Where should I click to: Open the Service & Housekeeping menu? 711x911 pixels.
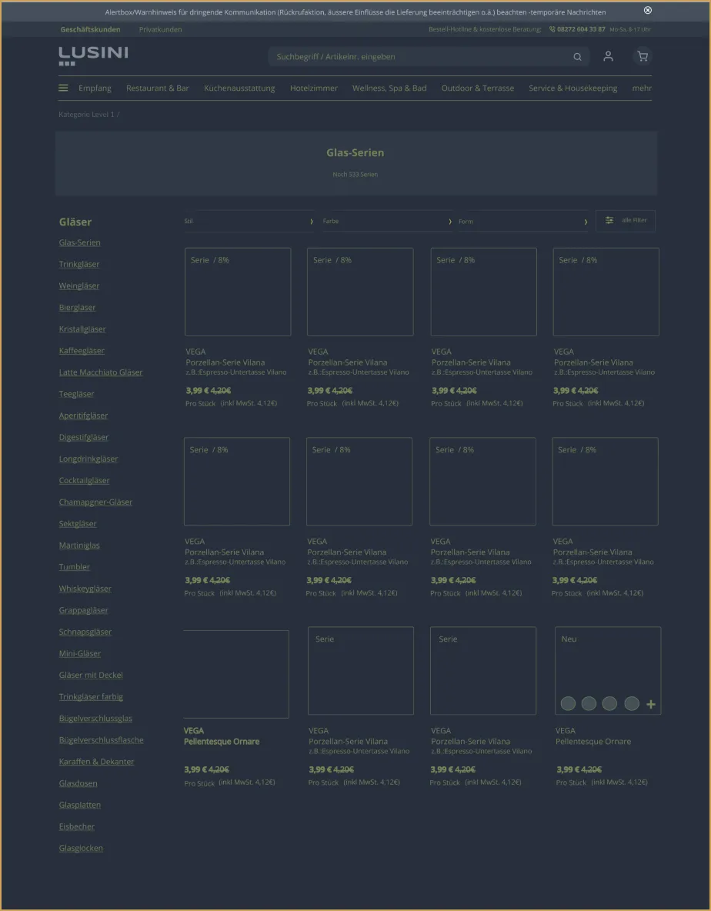coord(572,88)
